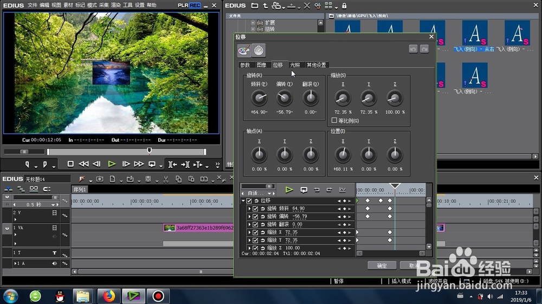Click the Set In point icon

pos(27,164)
